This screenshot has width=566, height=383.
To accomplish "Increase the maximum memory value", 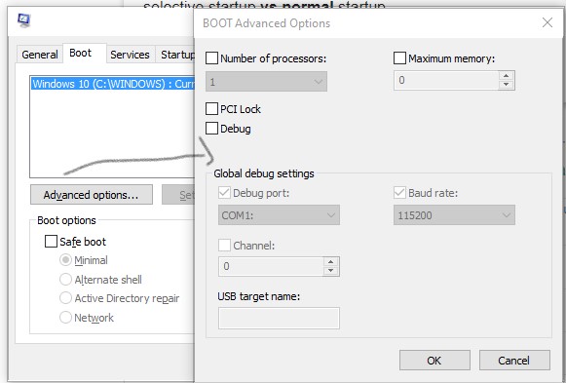I will tap(506, 76).
